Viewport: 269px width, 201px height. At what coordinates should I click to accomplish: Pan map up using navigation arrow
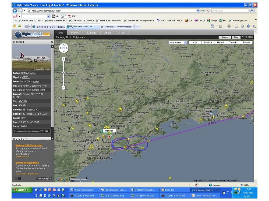(x=63, y=45)
